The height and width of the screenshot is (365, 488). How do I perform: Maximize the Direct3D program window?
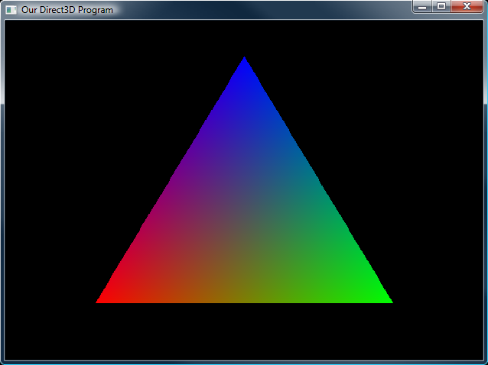tap(441, 7)
